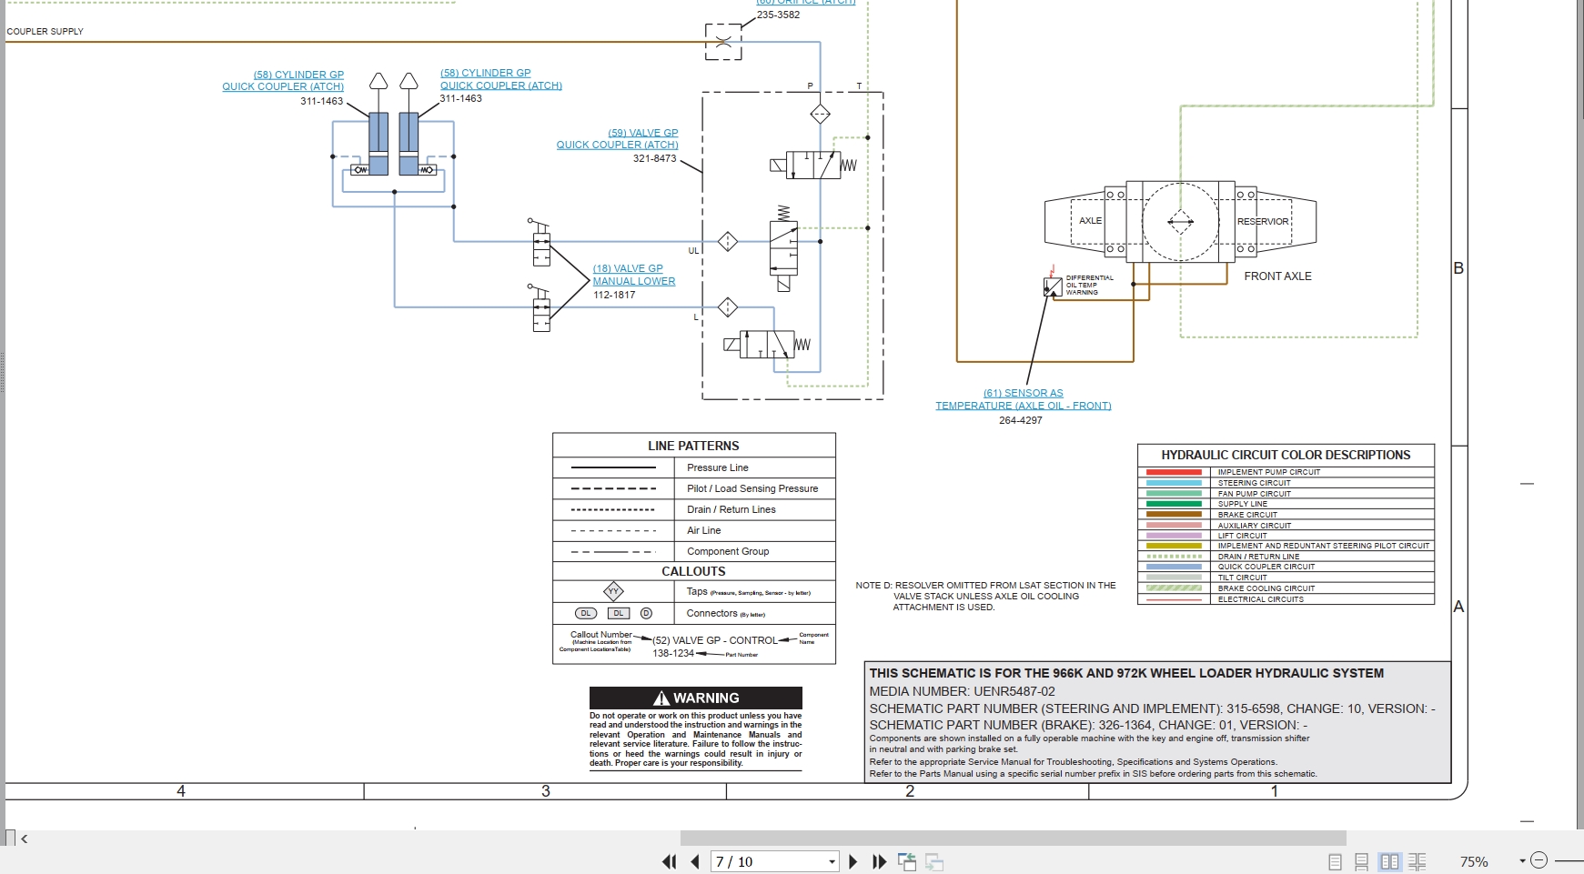Viewport: 1584px width, 874px height.
Task: Go to the previous page
Action: [695, 861]
